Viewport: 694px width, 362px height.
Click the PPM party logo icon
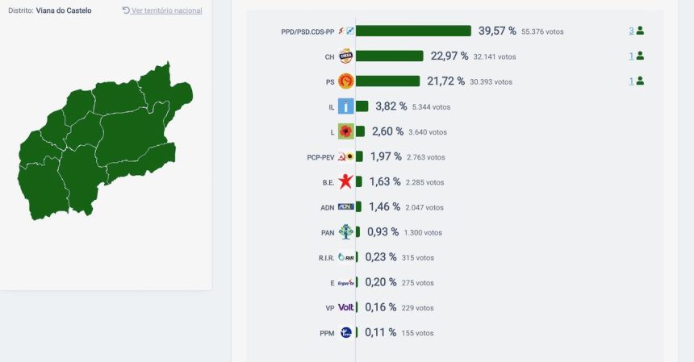click(346, 332)
